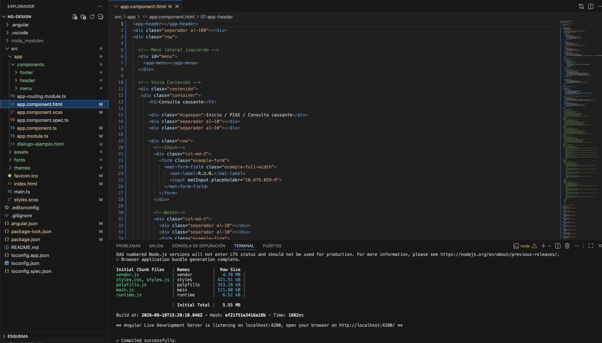Open package.json file
Image resolution: width=602 pixels, height=343 pixels.
(54, 239)
